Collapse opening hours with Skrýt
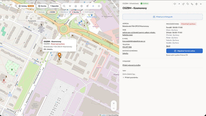This screenshot has width=206, height=116. [x=168, y=46]
